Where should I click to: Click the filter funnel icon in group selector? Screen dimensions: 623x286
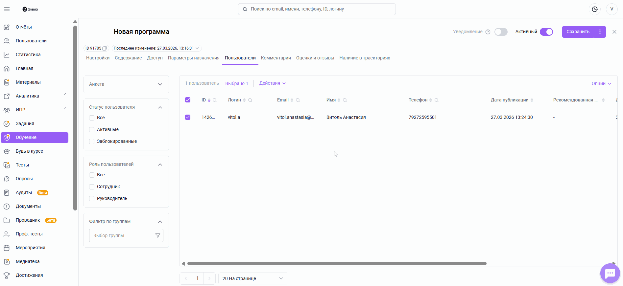click(x=158, y=235)
